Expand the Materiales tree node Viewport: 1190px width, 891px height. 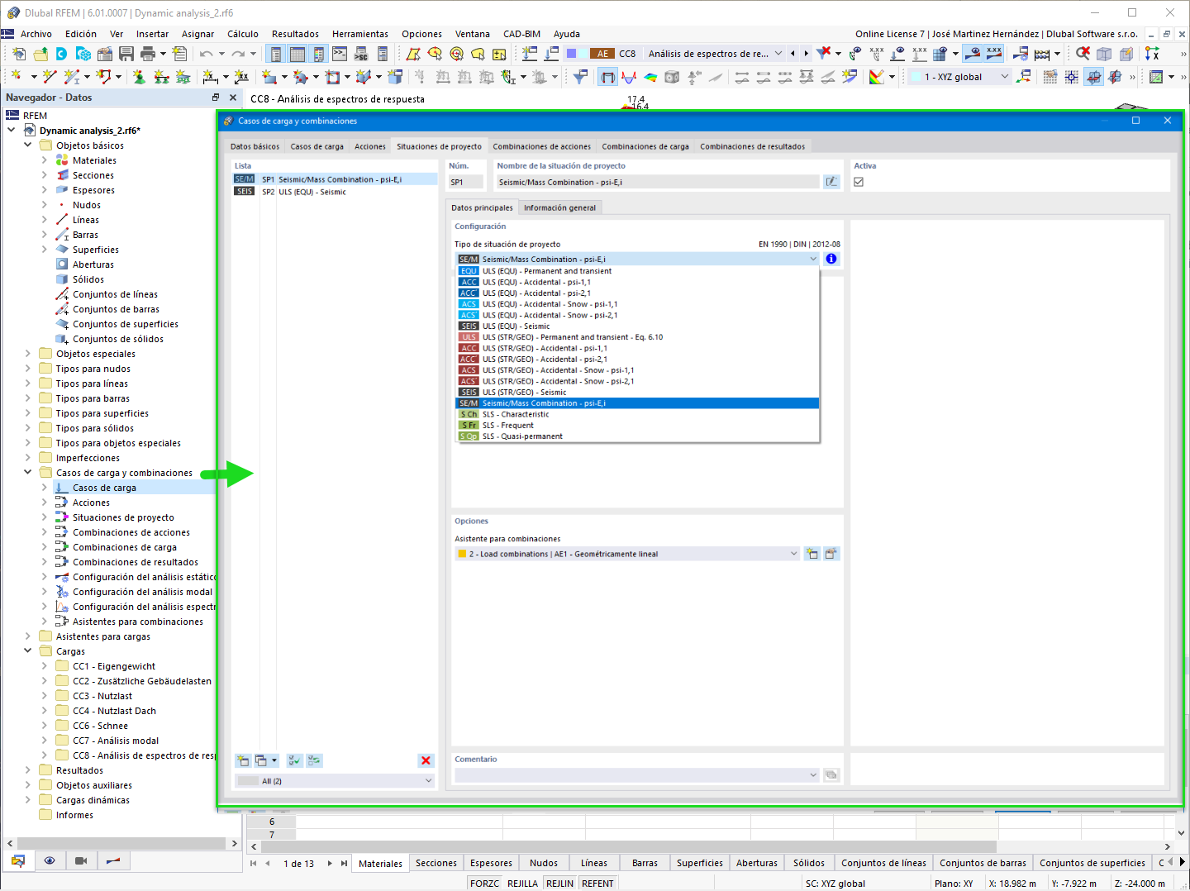pos(45,160)
